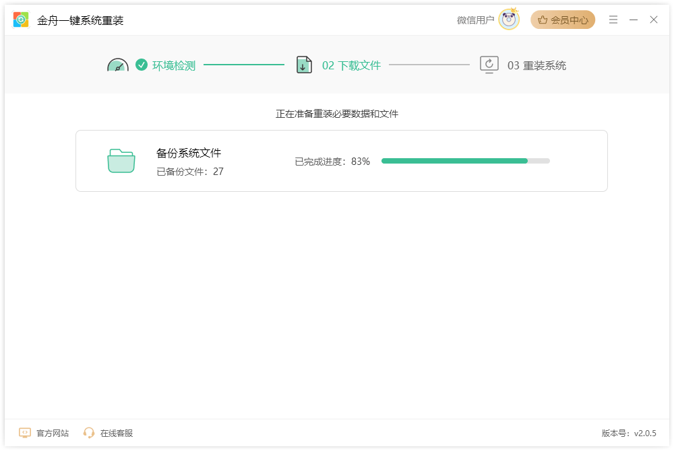674x451 pixels.
Task: Click the 83% backup progress bar
Action: [x=465, y=161]
